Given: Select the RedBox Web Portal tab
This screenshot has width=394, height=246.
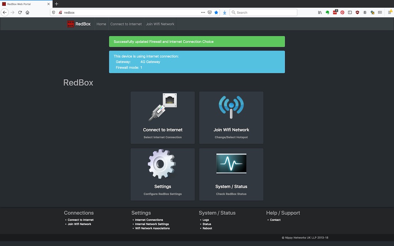Looking at the screenshot, I should click(x=27, y=4).
